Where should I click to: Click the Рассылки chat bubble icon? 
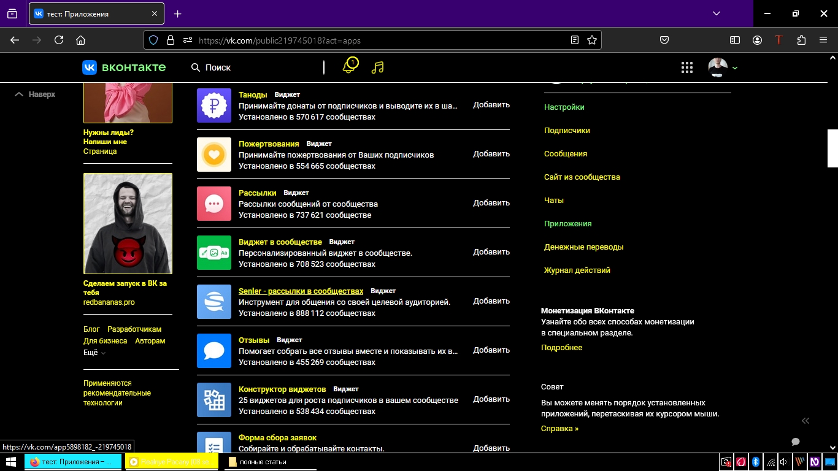point(214,204)
